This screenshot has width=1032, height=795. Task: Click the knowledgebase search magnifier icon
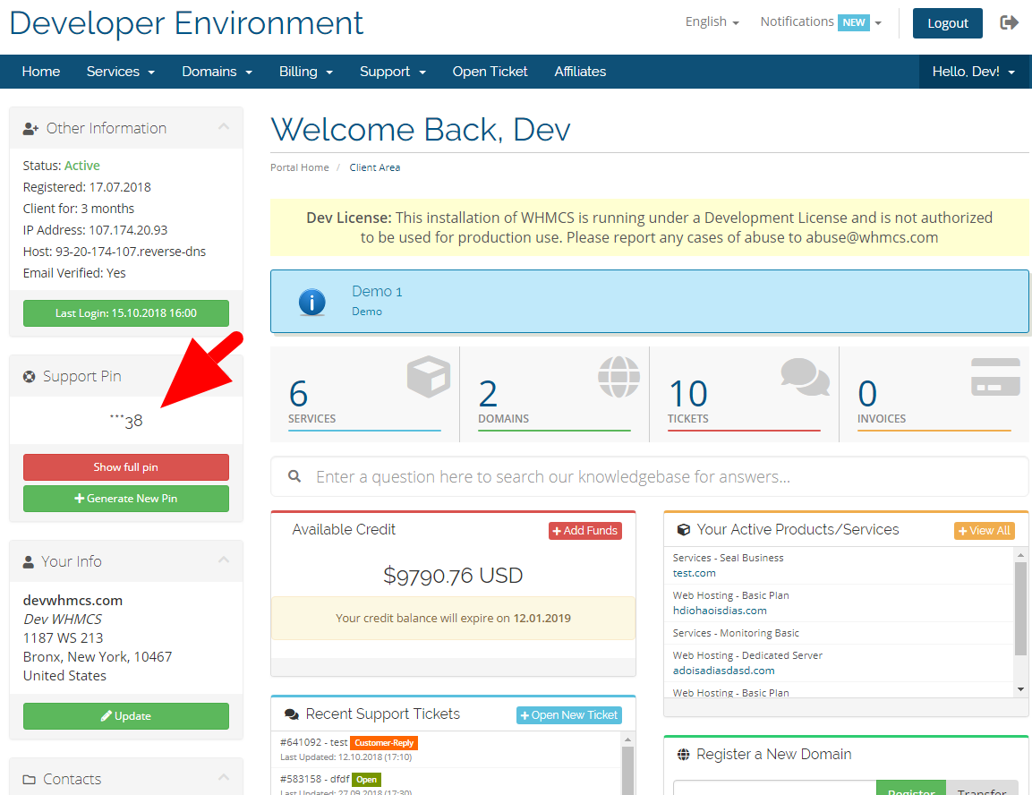tap(294, 475)
